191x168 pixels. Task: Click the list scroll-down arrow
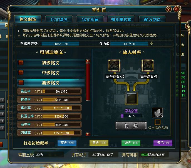pos(88,134)
